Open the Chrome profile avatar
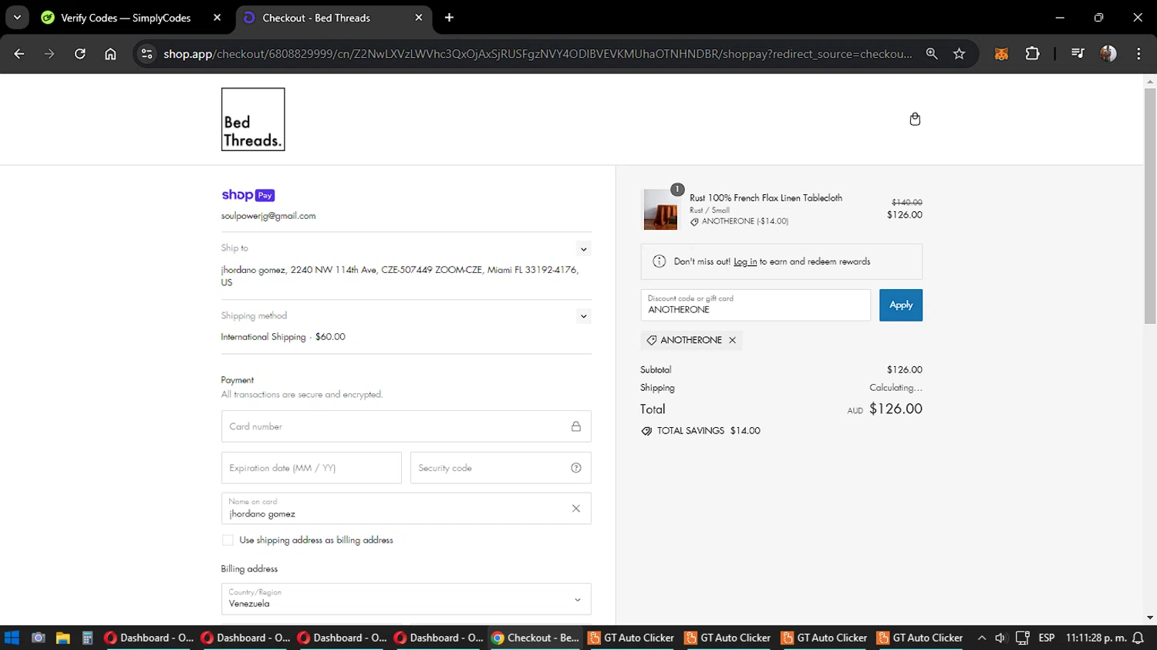Screen dimensions: 1157x650 1108,54
